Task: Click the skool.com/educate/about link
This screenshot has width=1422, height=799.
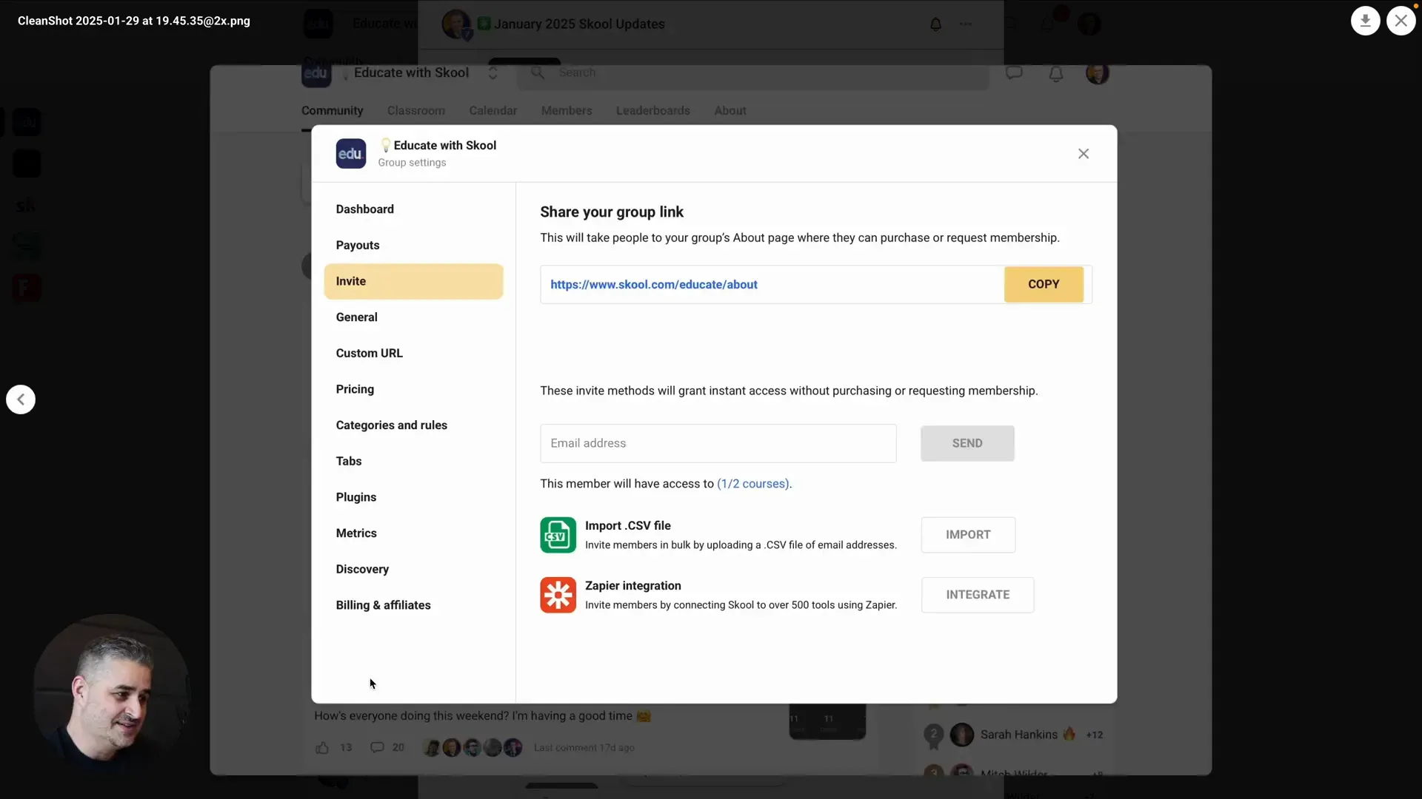Action: (x=654, y=285)
